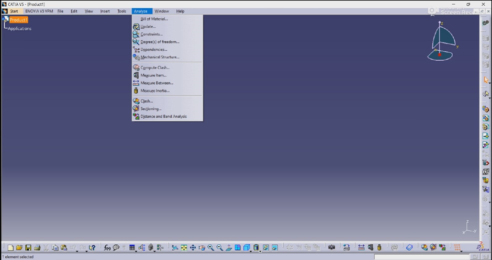Open the Formula f(x) tool
492x260 pixels.
coord(107,248)
